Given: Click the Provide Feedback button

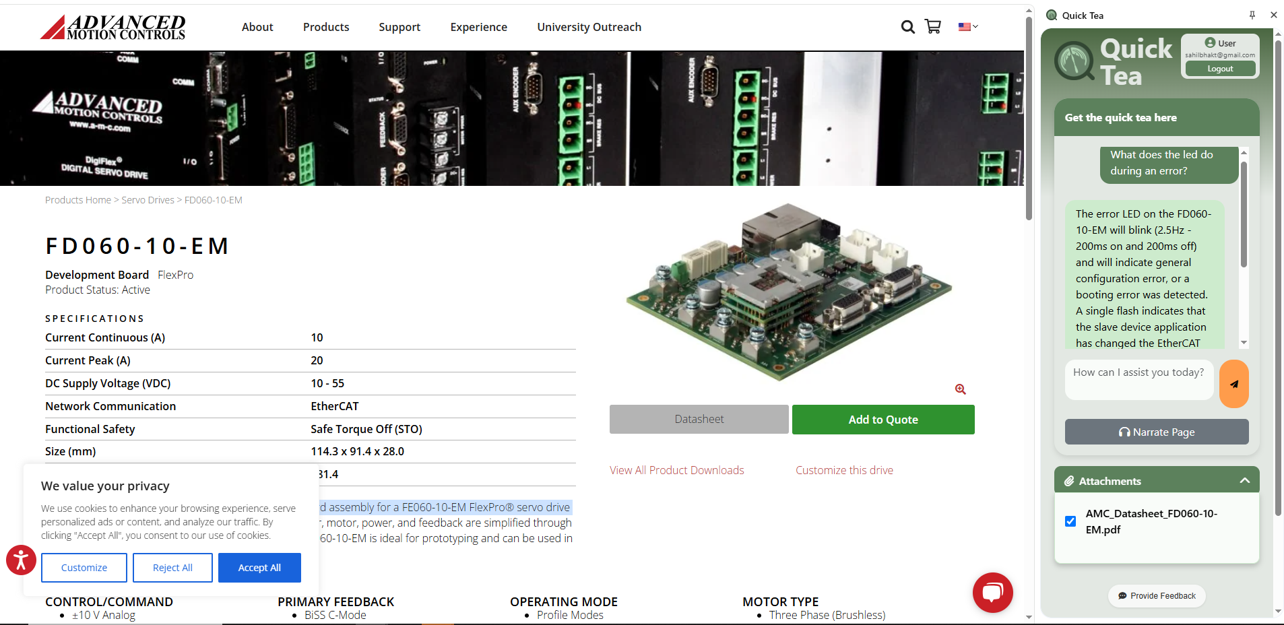Looking at the screenshot, I should tap(1157, 596).
